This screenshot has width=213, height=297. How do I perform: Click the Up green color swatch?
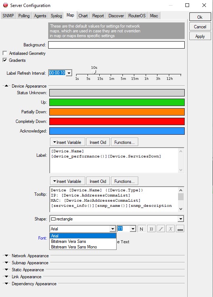[117, 102]
